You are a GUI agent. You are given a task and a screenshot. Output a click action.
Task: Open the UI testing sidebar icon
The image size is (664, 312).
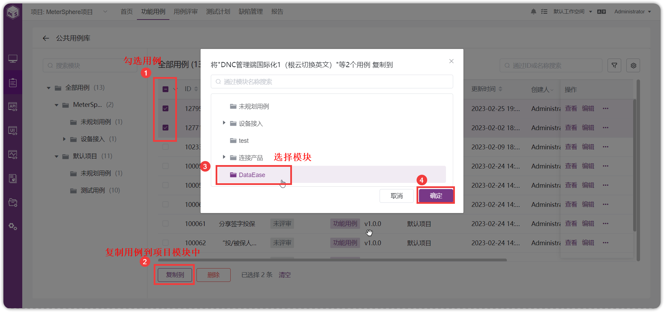13,130
